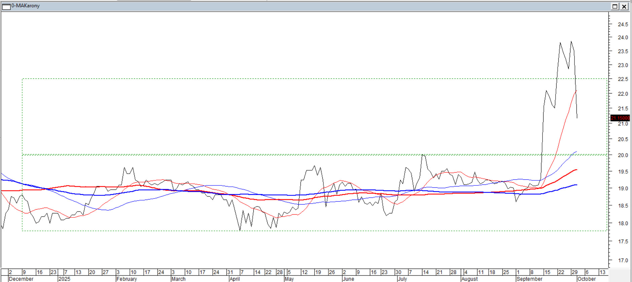This screenshot has height=282, width=632.
Task: Click the February month label on date axis
Action: 127,279
